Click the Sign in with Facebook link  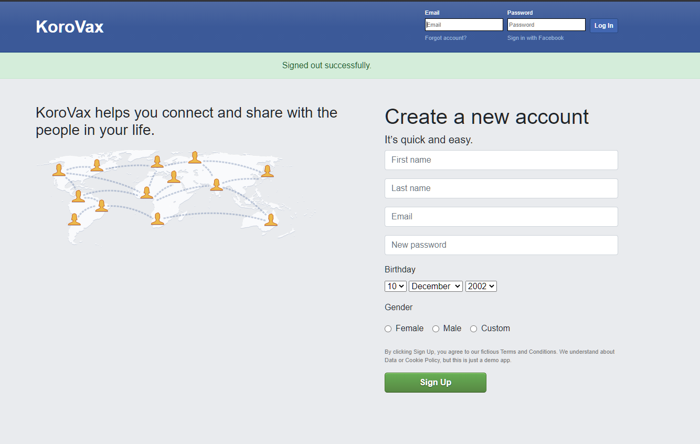point(535,38)
